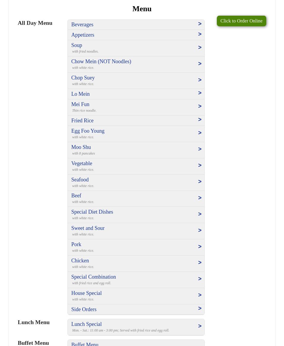This screenshot has height=346, width=284.
Task: Select the Special Combination category
Action: (136, 280)
